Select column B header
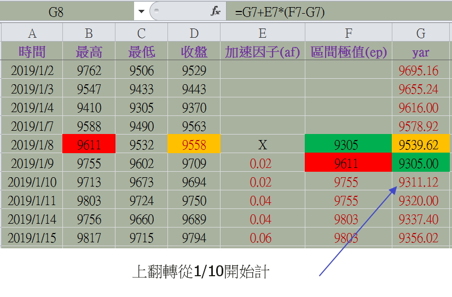 tap(89, 33)
